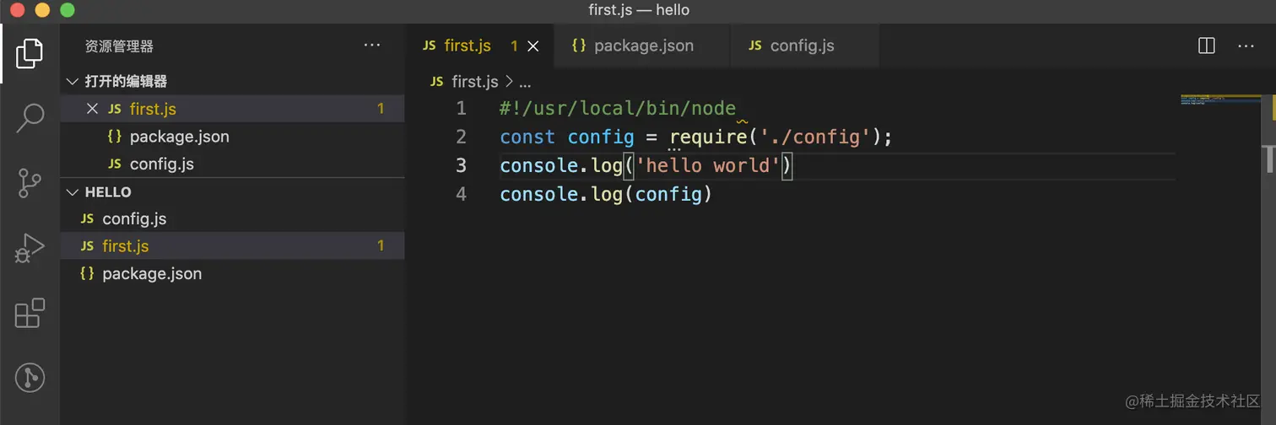This screenshot has height=425, width=1276.
Task: Click the split editor icon
Action: click(x=1207, y=46)
